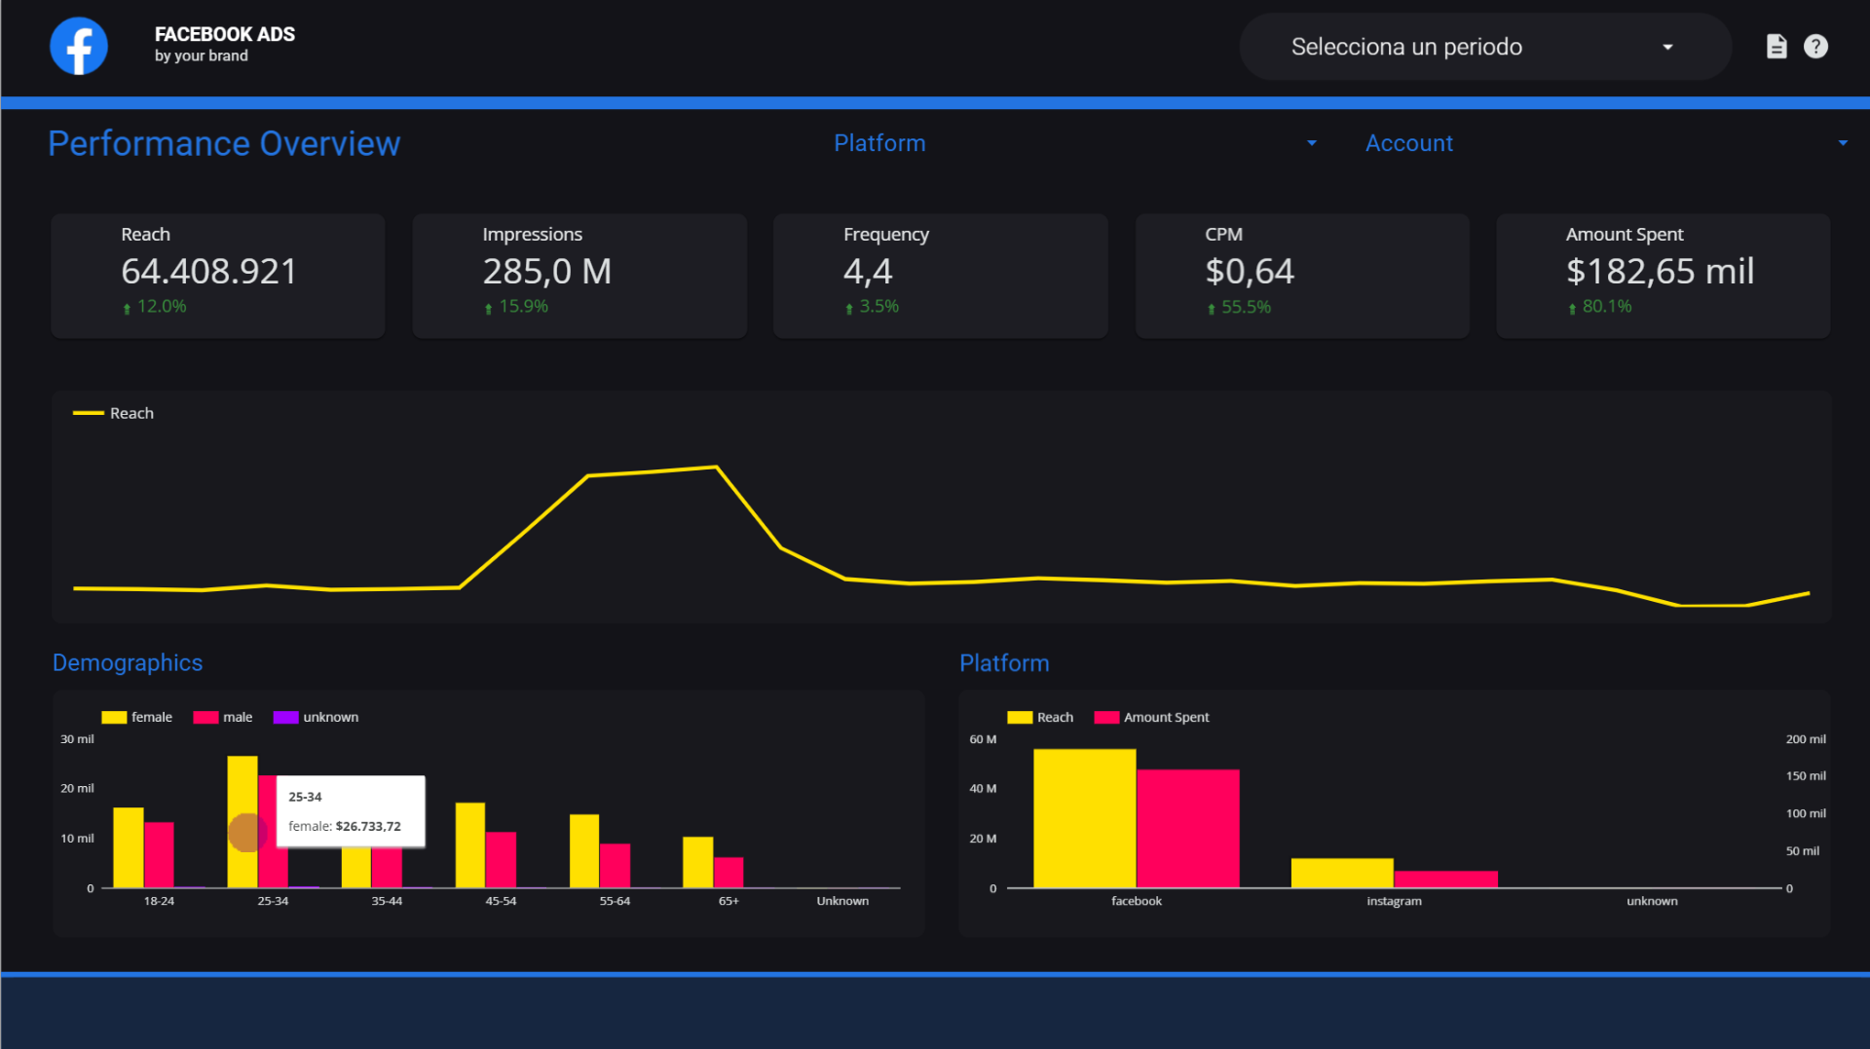Click the unknown legend swatch in Demographics
Image resolution: width=1870 pixels, height=1049 pixels.
(285, 717)
